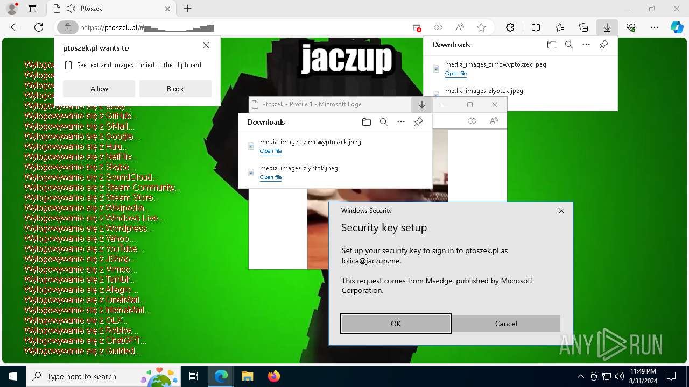Close the Ptoszek browser tab

pos(168,9)
